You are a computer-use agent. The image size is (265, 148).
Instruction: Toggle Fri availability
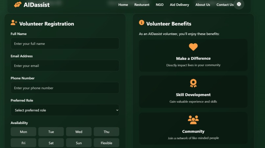(23, 143)
